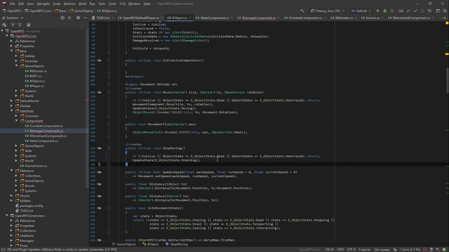Click navigate-down arrow icon in explorer toolbar
Viewport: 449px width, 252px height.
coord(20,25)
